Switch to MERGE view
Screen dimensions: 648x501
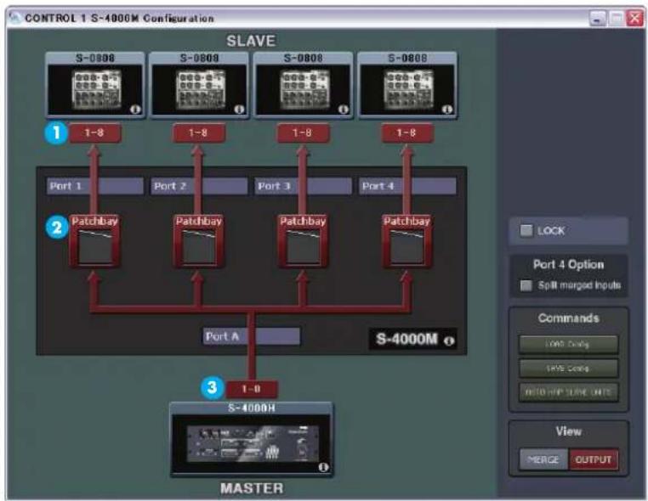[x=544, y=459]
